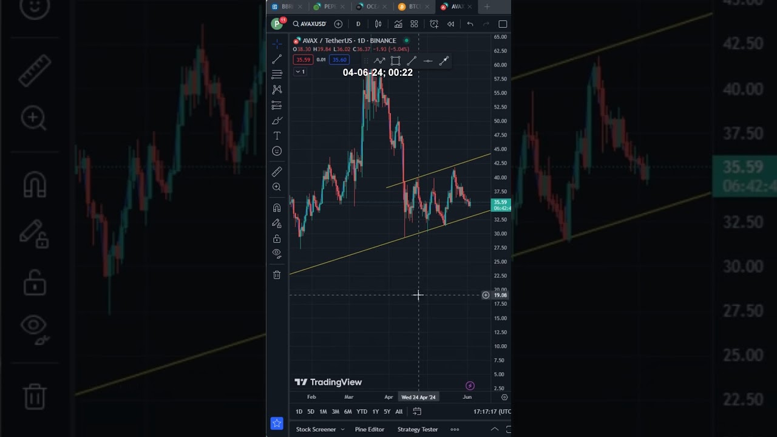Open the user profile avatar with notifications

(277, 24)
